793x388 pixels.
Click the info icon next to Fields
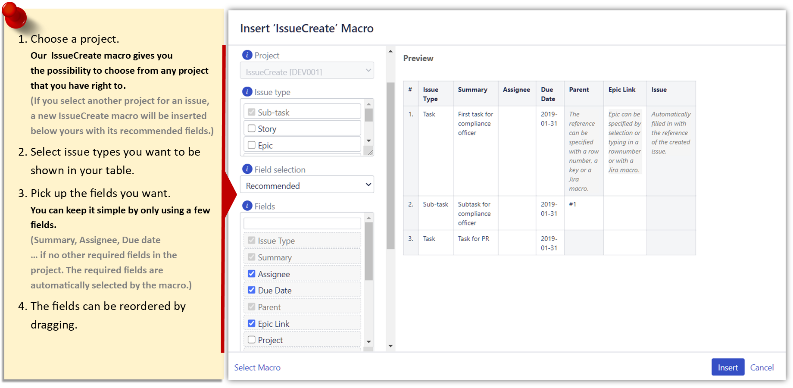(247, 206)
